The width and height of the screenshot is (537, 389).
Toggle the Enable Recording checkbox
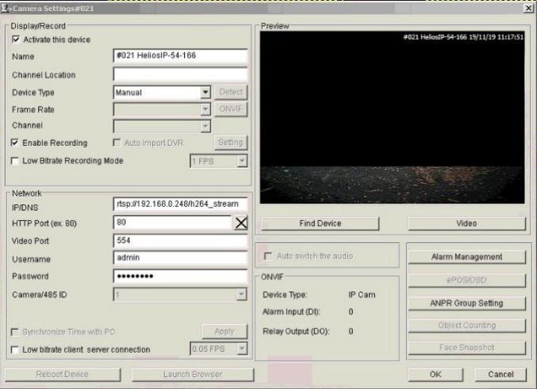15,143
